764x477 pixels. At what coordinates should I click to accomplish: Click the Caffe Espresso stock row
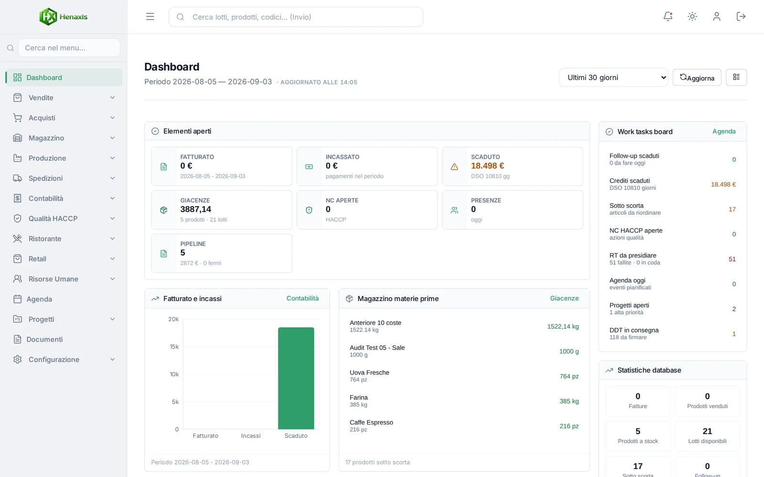tap(464, 426)
